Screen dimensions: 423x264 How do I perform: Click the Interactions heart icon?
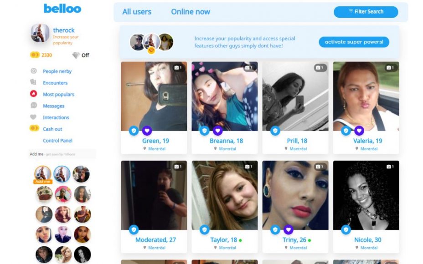[33, 117]
